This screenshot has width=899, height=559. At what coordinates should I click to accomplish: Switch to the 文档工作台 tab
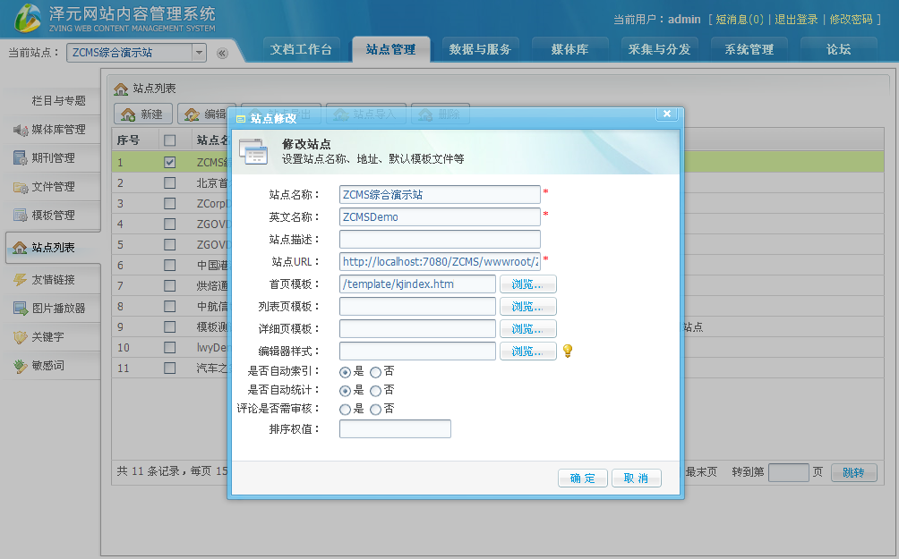(x=301, y=49)
